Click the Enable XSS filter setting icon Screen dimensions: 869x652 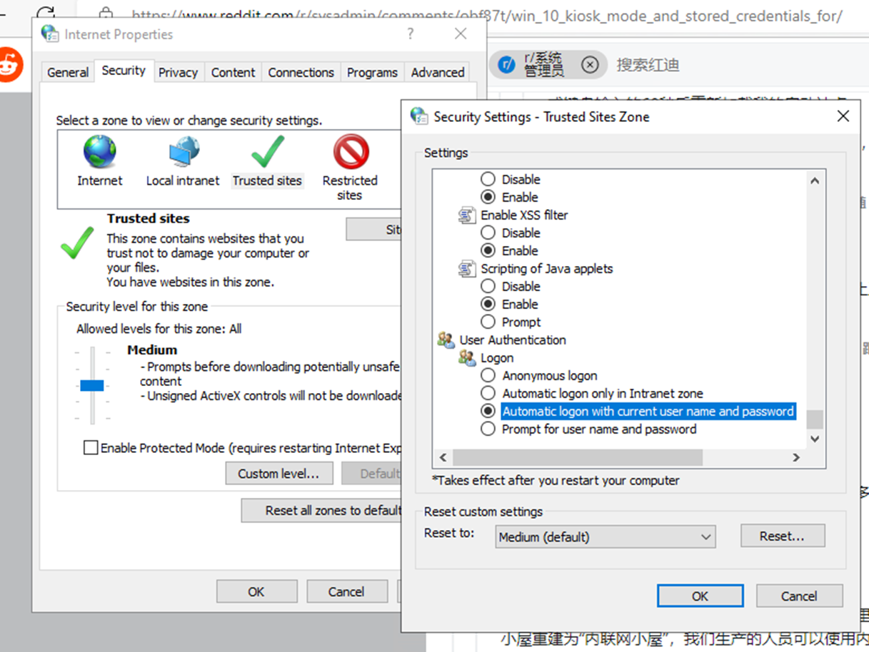(x=467, y=215)
